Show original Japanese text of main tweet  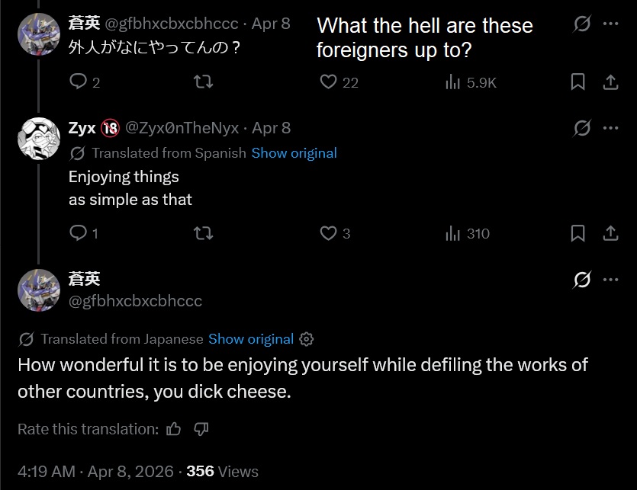coord(251,339)
